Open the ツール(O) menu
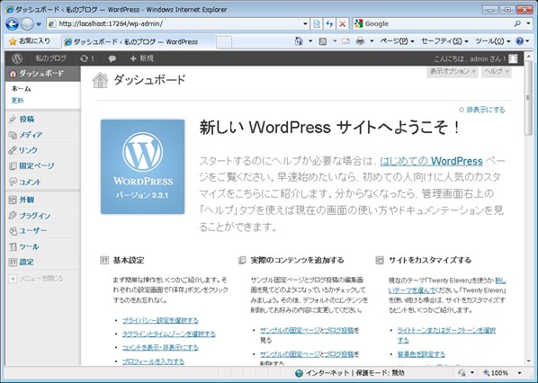538x383 pixels. pos(493,41)
